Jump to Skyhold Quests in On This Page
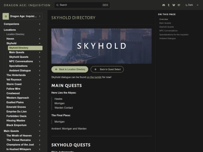Image resolution: width=203 pixels, height=152 pixels. click(x=167, y=27)
